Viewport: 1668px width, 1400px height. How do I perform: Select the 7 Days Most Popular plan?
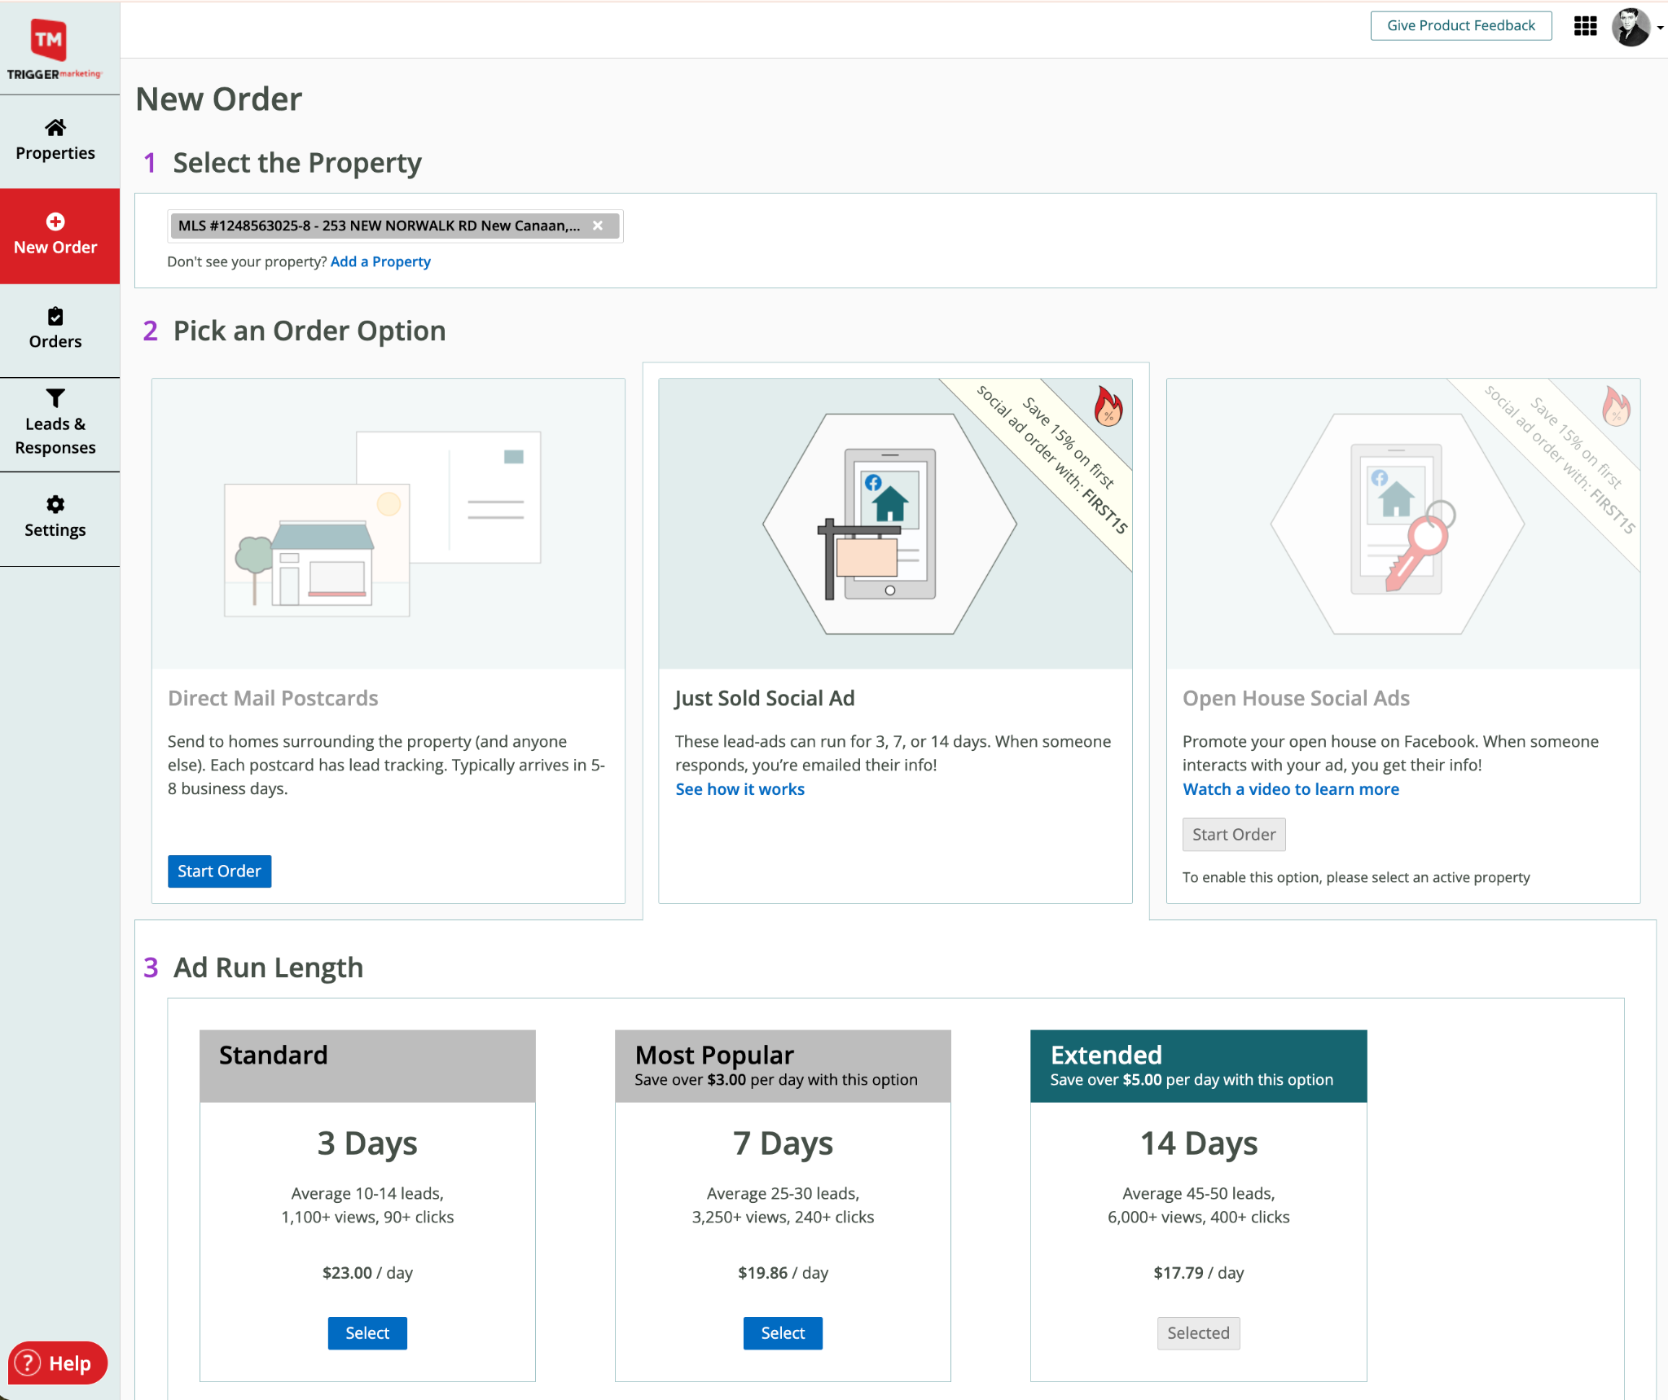783,1333
